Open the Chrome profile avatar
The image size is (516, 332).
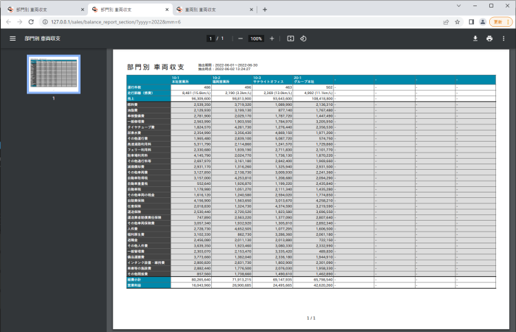point(482,22)
